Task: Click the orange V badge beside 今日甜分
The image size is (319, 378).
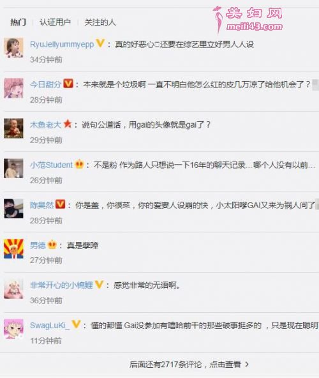Action: click(68, 84)
